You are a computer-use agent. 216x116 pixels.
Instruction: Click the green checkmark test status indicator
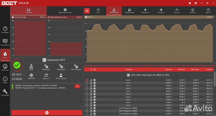click(x=17, y=65)
